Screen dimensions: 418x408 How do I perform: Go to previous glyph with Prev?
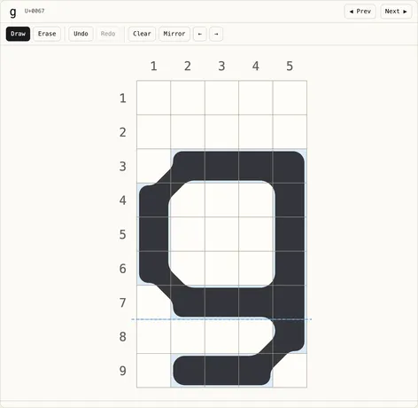[x=360, y=12]
